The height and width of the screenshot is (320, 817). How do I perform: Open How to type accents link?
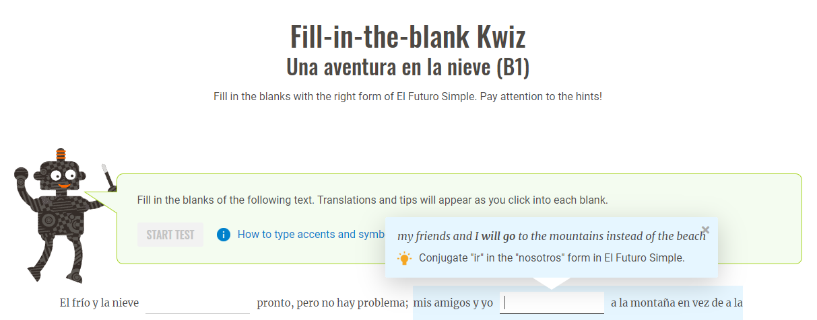pyautogui.click(x=311, y=235)
